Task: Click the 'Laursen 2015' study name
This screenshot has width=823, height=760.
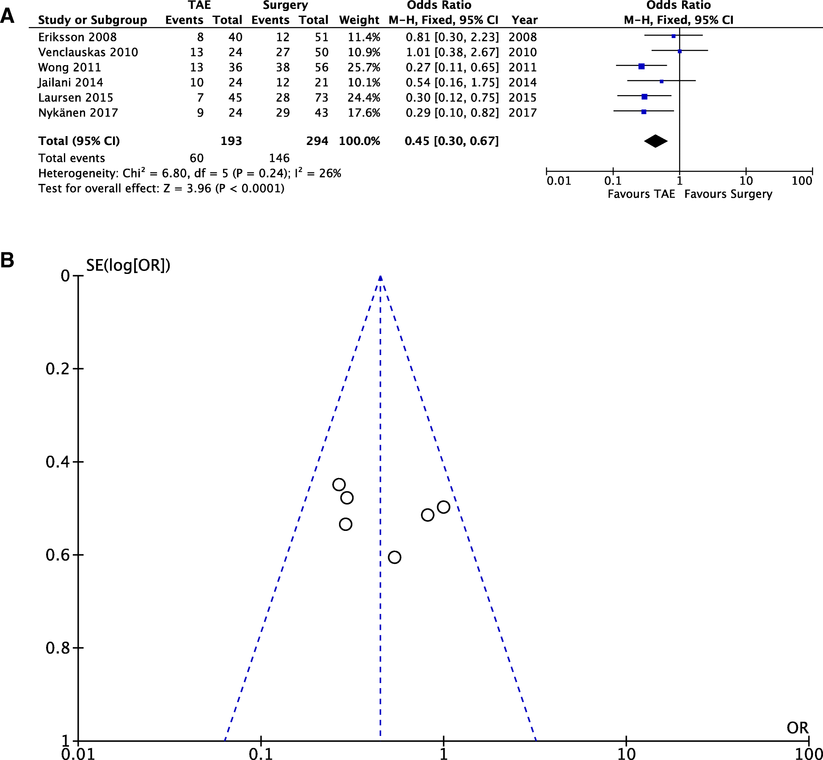Action: pyautogui.click(x=76, y=98)
